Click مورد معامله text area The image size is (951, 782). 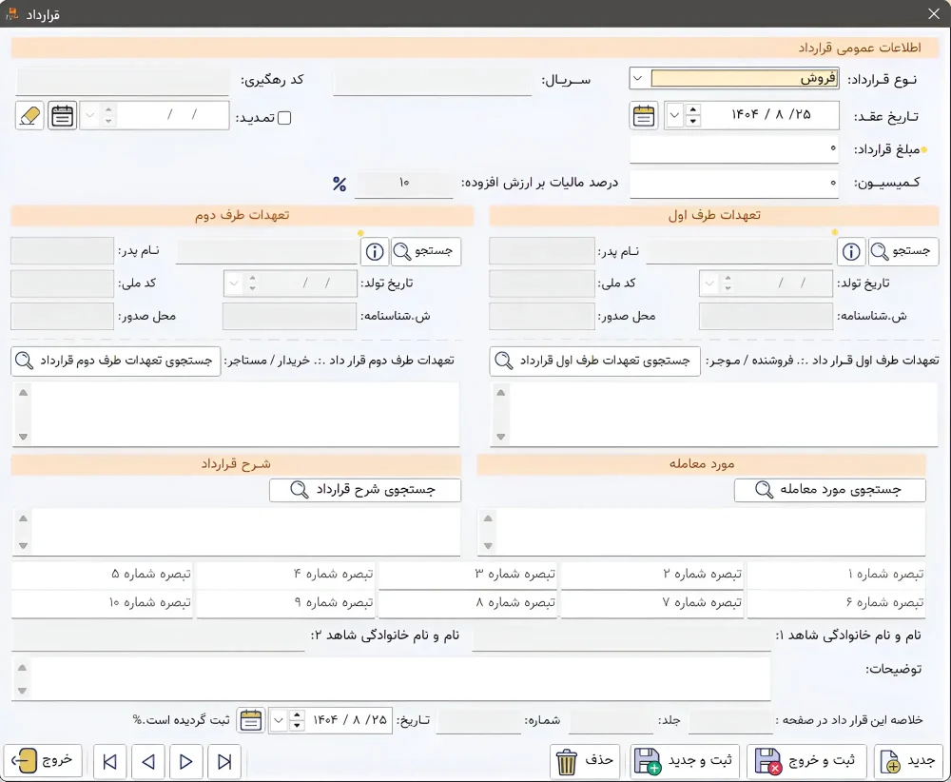(x=702, y=532)
